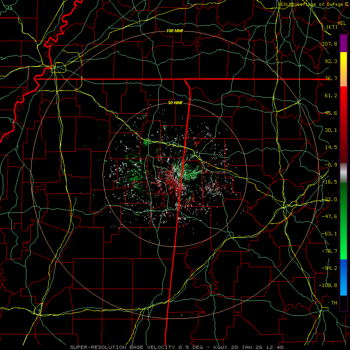The height and width of the screenshot is (350, 350).
Task: Click the -0.9 legend value
Action: [x=331, y=165]
